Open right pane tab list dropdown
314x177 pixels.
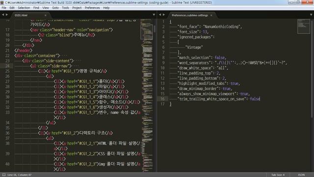point(311,15)
